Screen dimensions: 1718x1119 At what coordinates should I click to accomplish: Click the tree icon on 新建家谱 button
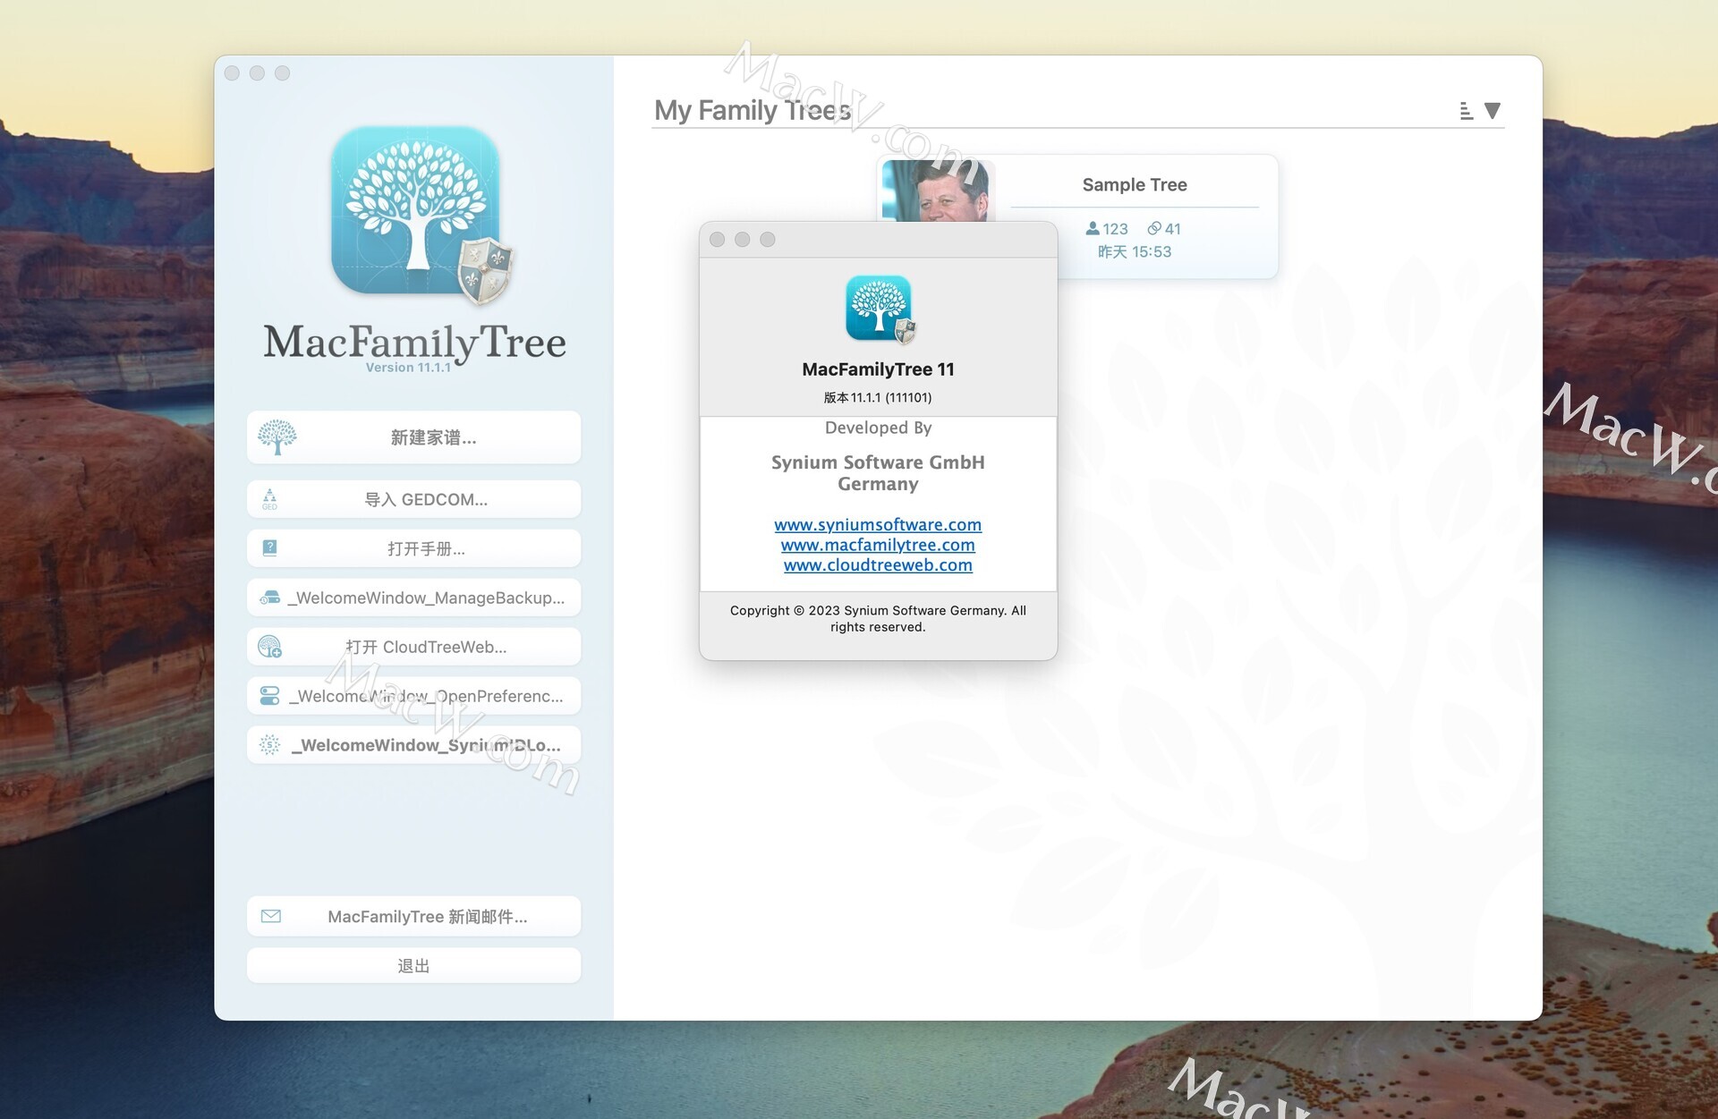coord(276,437)
